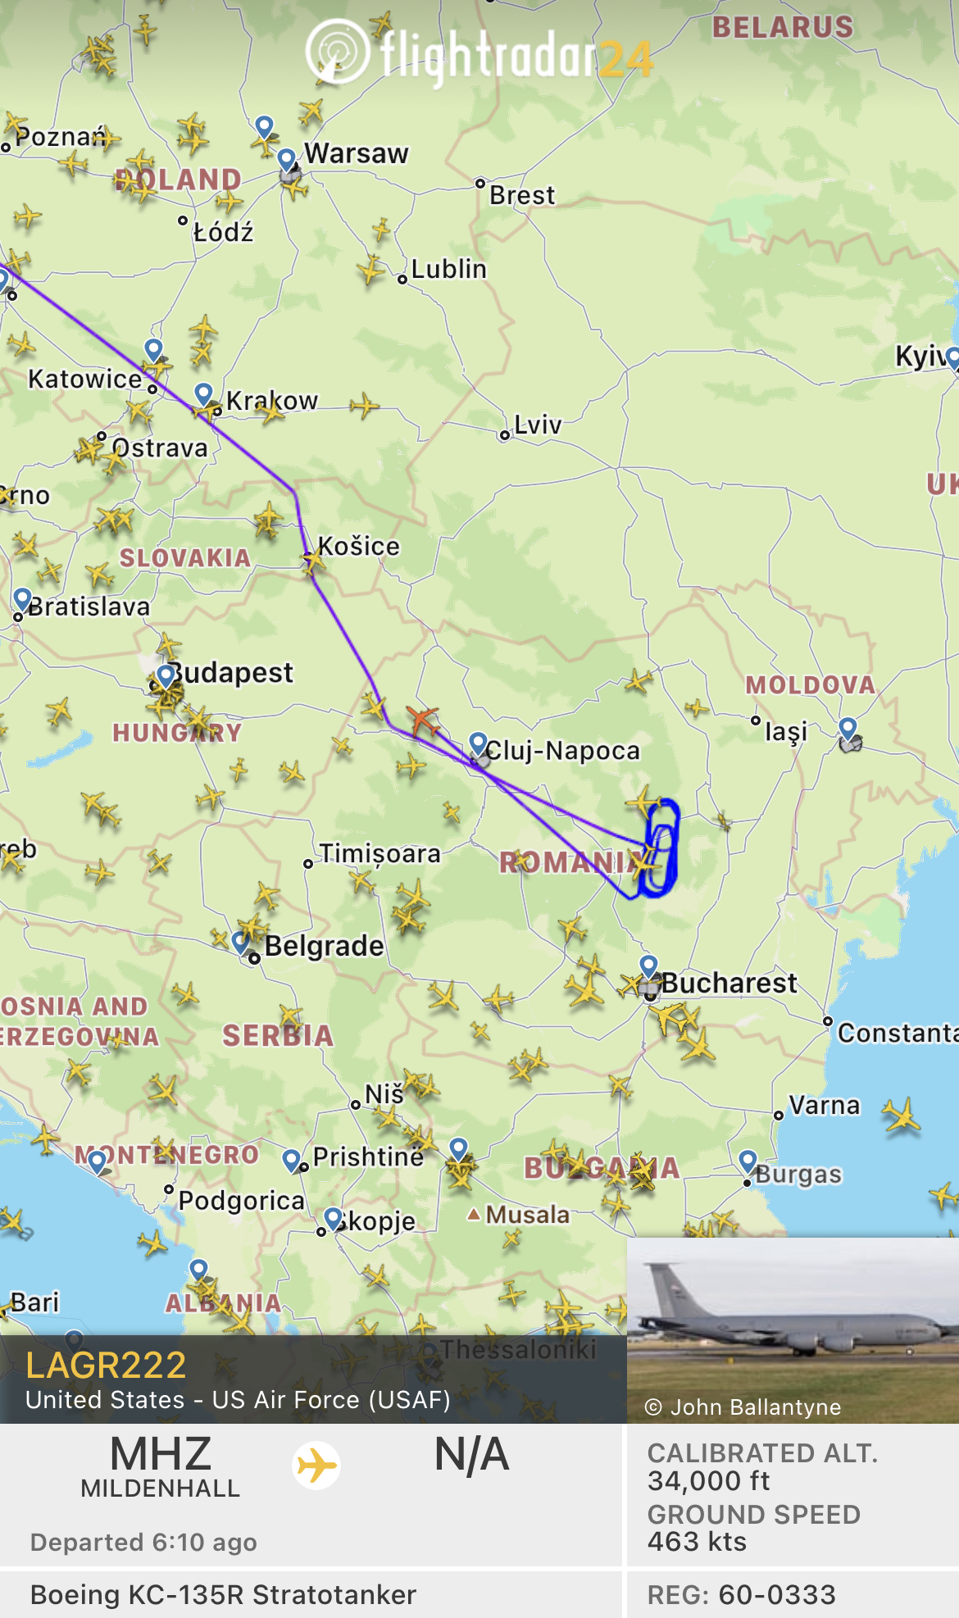Tap the airport pin at Krakow
Image resolution: width=959 pixels, height=1618 pixels.
[204, 394]
